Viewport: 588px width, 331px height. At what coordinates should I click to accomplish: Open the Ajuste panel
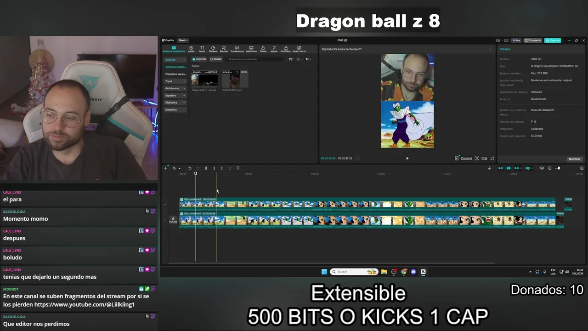pos(274,49)
